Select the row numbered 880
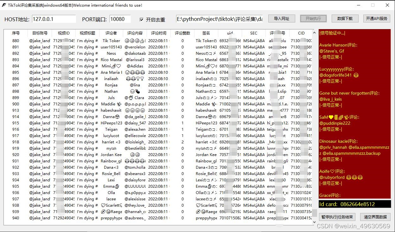This screenshot has height=232, width=395. pos(158,41)
